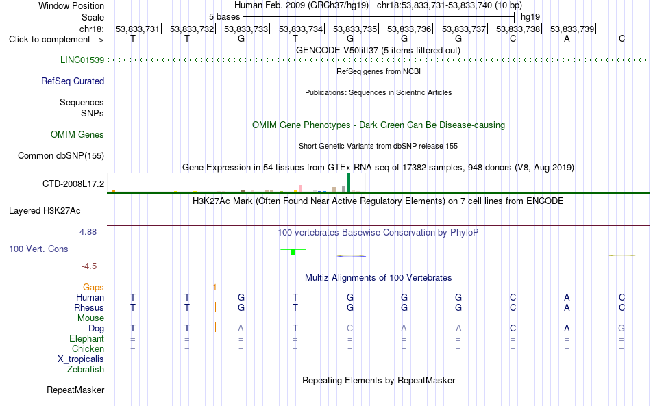Image resolution: width=651 pixels, height=406 pixels.
Task: Select the Mouse species label
Action: tap(90, 318)
